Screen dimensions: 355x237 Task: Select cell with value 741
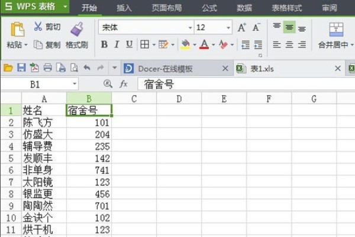[x=89, y=170]
